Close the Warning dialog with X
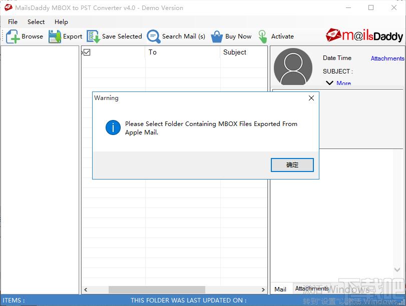Image resolution: width=406 pixels, height=306 pixels. 311,98
